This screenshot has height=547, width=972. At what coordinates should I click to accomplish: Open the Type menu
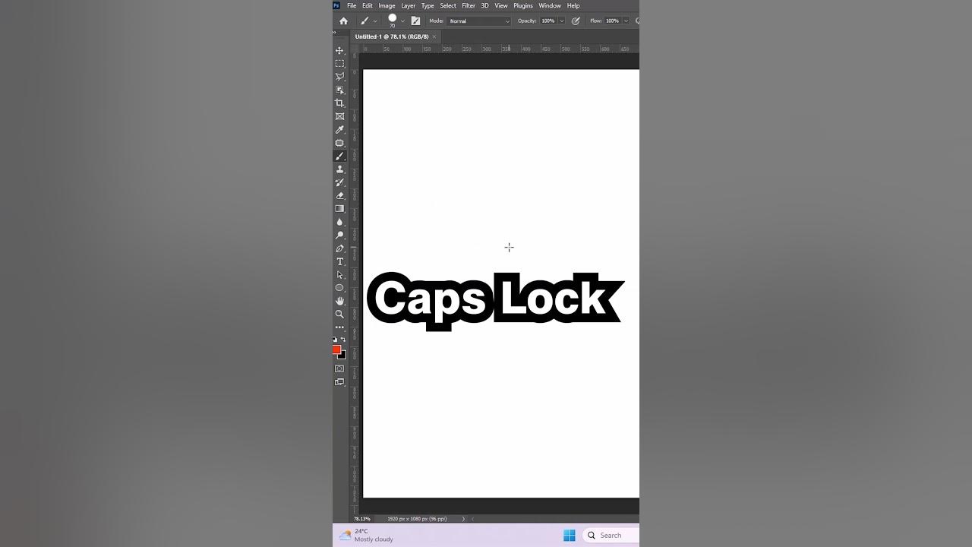click(428, 5)
